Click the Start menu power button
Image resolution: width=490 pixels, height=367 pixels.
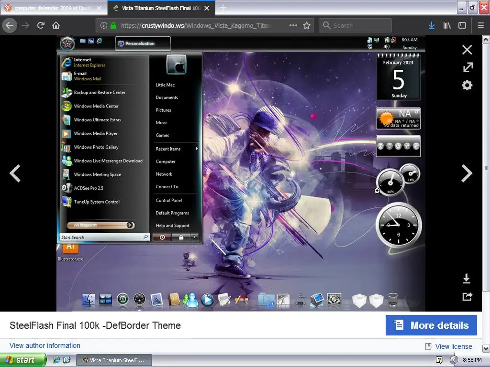(x=162, y=237)
